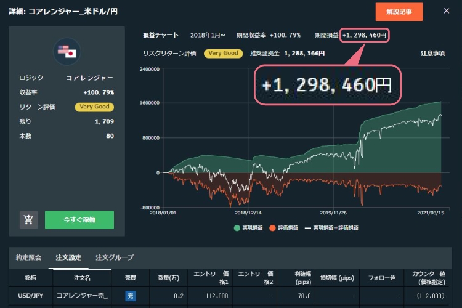This screenshot has height=308, width=462.
Task: Click the 売 sell badge in USD/JPY row
Action: (x=131, y=296)
